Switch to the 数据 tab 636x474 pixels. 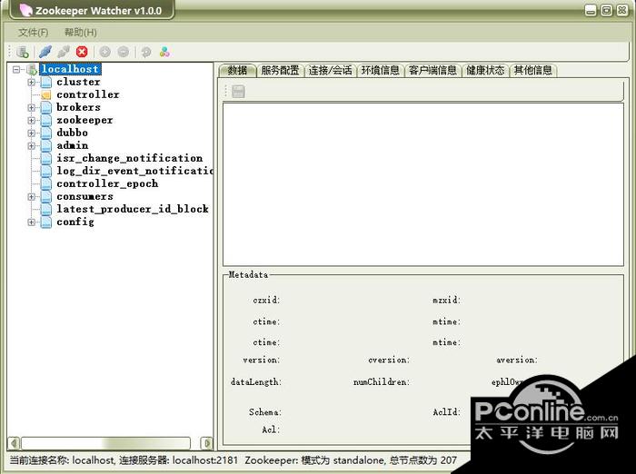point(237,71)
